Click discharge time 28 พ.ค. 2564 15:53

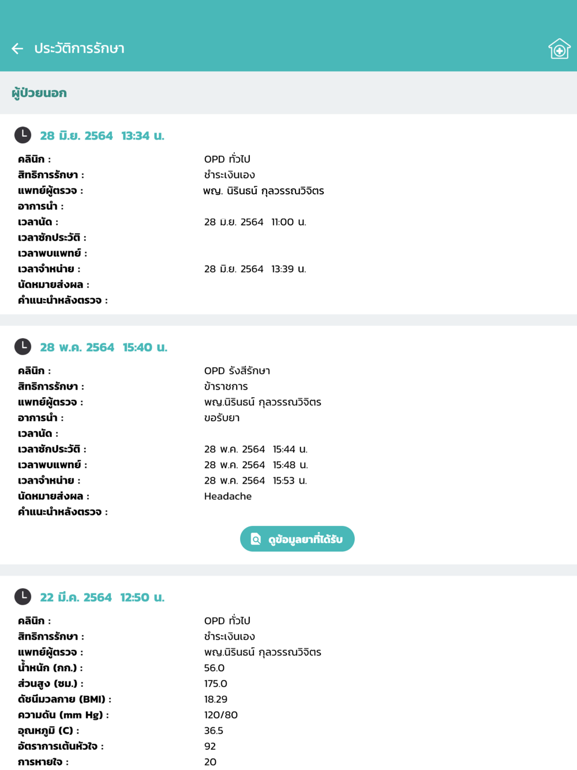(256, 481)
